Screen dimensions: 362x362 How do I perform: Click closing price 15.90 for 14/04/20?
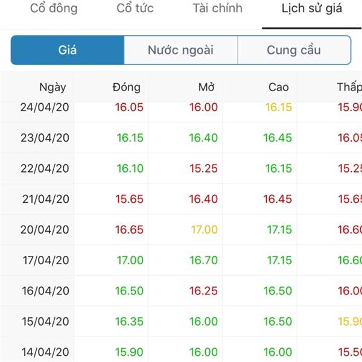point(129,352)
